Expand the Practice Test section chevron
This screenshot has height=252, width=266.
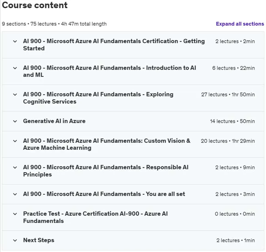click(x=15, y=214)
